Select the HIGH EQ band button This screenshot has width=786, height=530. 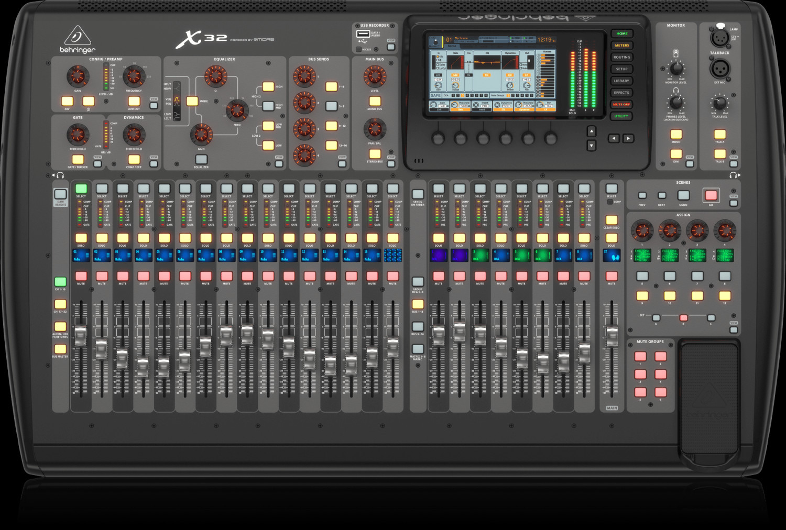tap(268, 87)
